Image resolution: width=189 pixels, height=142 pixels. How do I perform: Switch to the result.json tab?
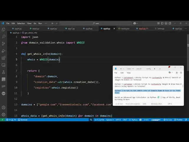[x=124, y=29]
